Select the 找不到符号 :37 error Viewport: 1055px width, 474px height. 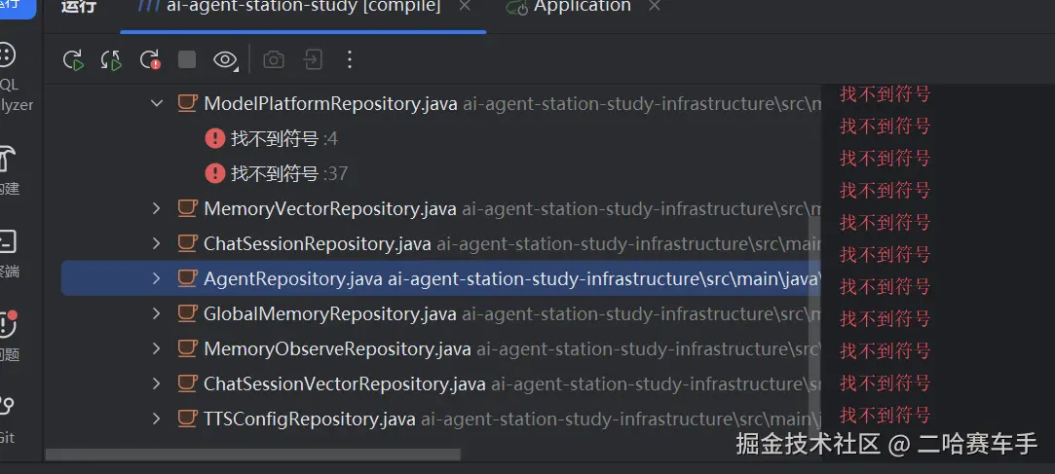pyautogui.click(x=440, y=173)
